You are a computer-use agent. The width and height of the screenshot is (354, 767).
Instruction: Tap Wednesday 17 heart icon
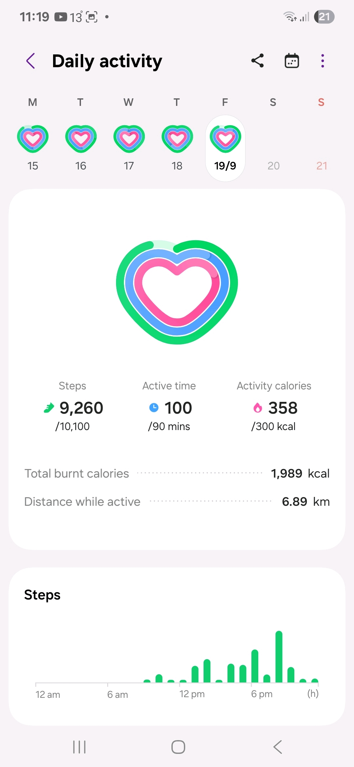pos(129,139)
